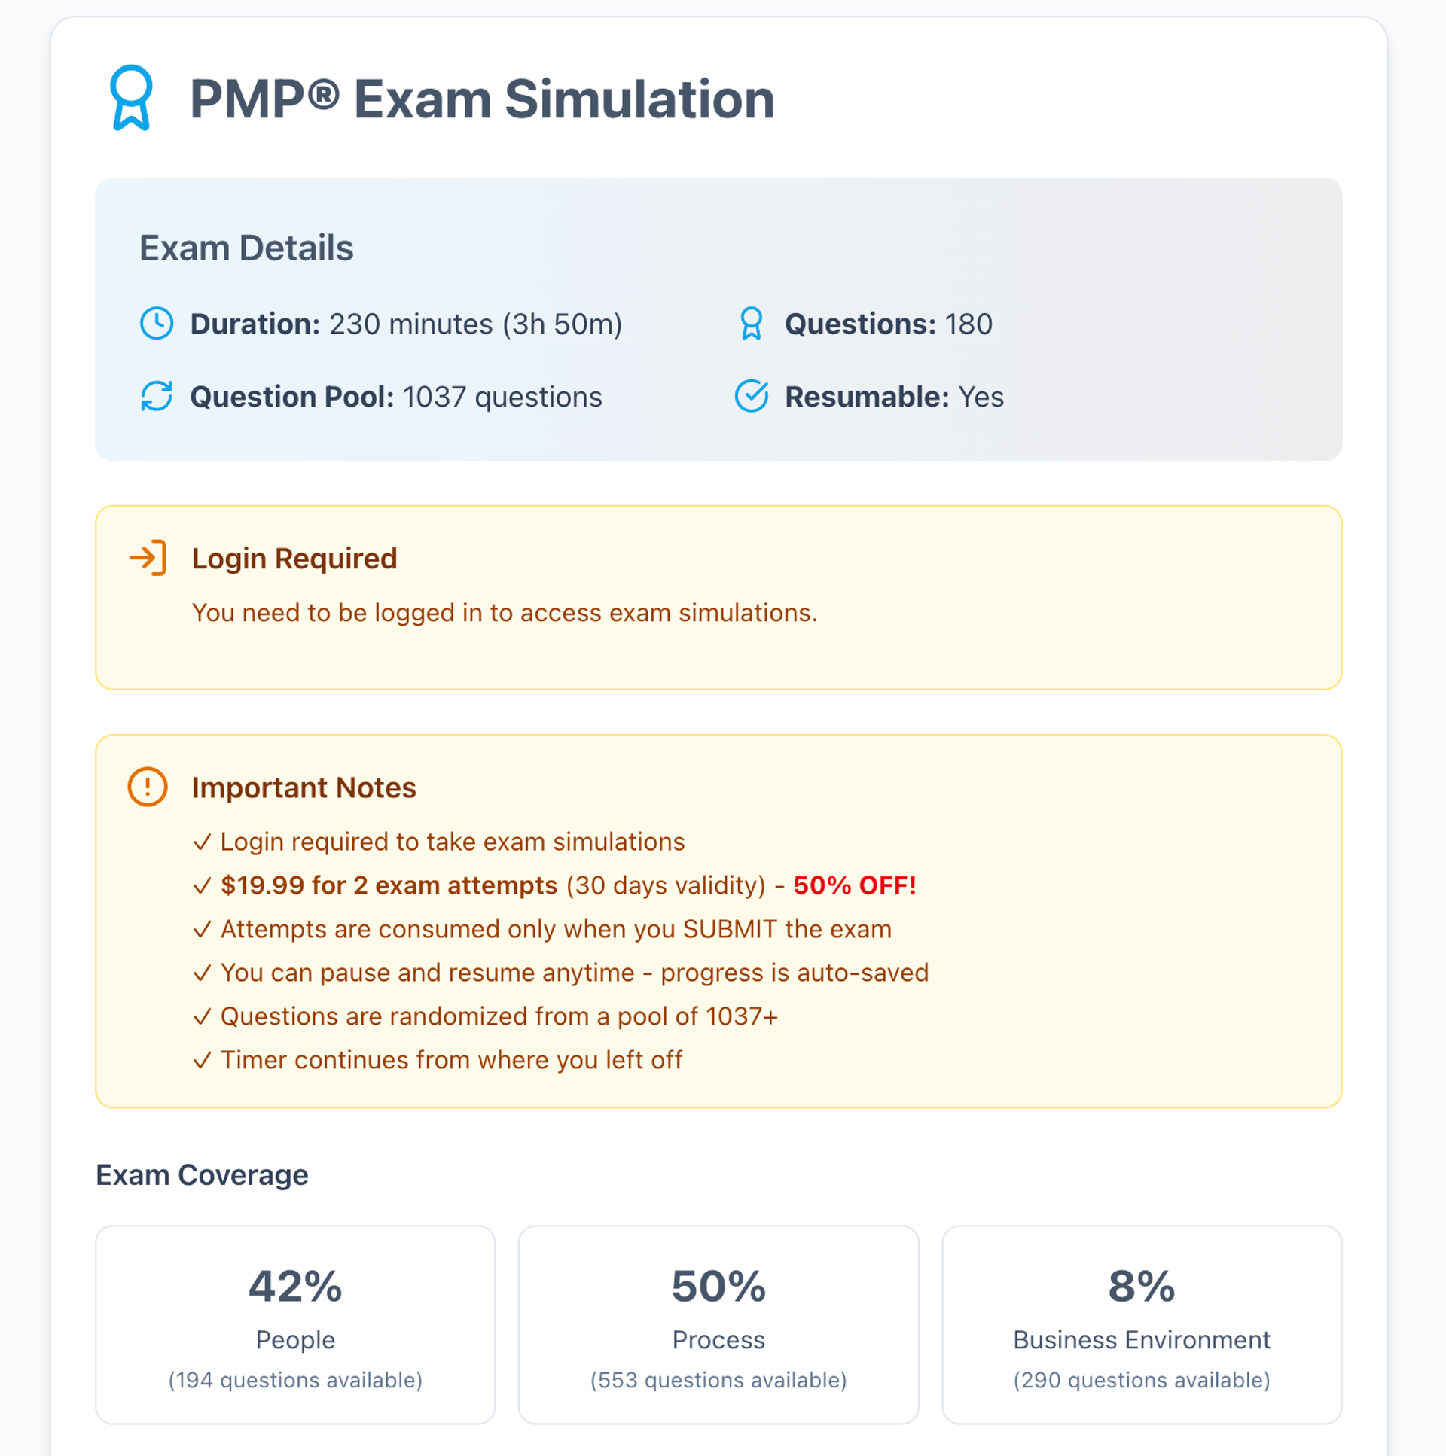Click the badge icon beside Questions 180
The width and height of the screenshot is (1446, 1456).
tap(750, 324)
